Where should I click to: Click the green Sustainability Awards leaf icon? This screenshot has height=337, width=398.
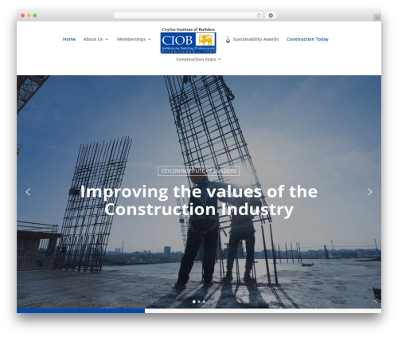tap(228, 39)
